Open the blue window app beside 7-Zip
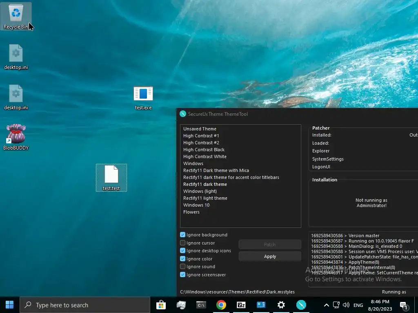Screen dimensions: 418x313 point(261,305)
